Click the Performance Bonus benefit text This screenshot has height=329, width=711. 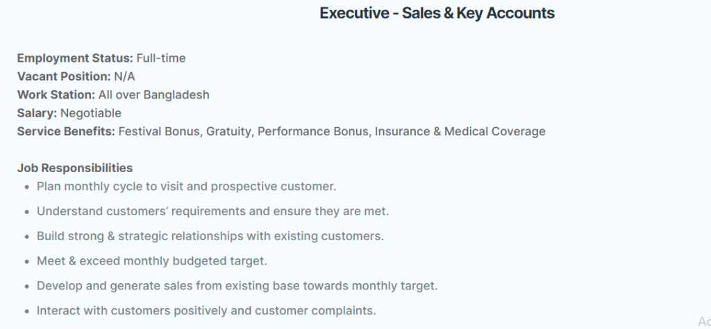[313, 131]
